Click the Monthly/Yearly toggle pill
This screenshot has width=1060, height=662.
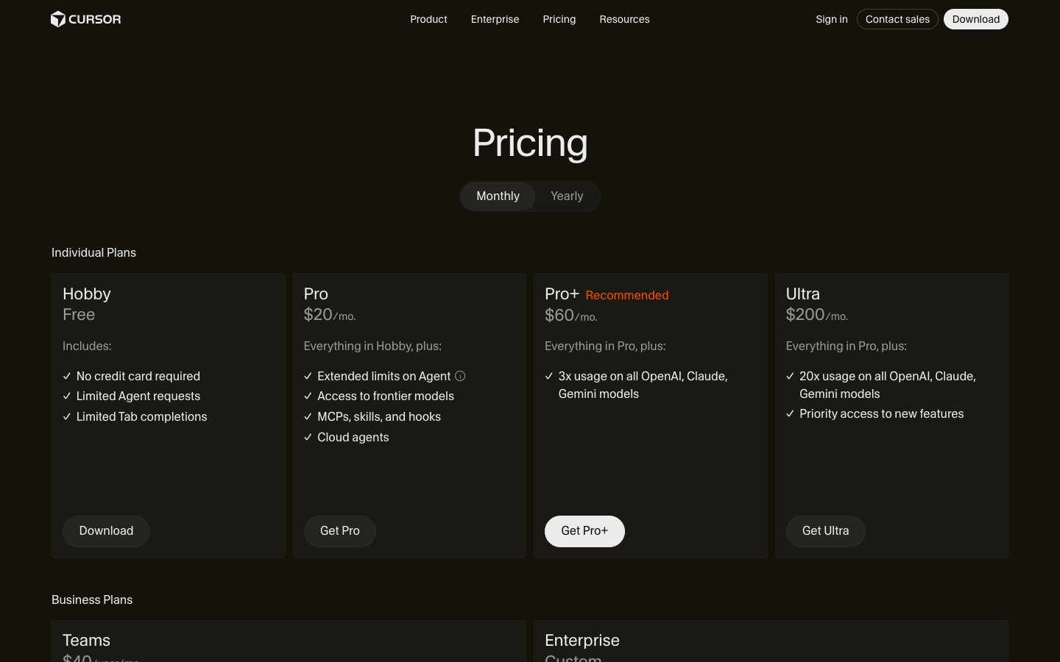click(x=530, y=196)
